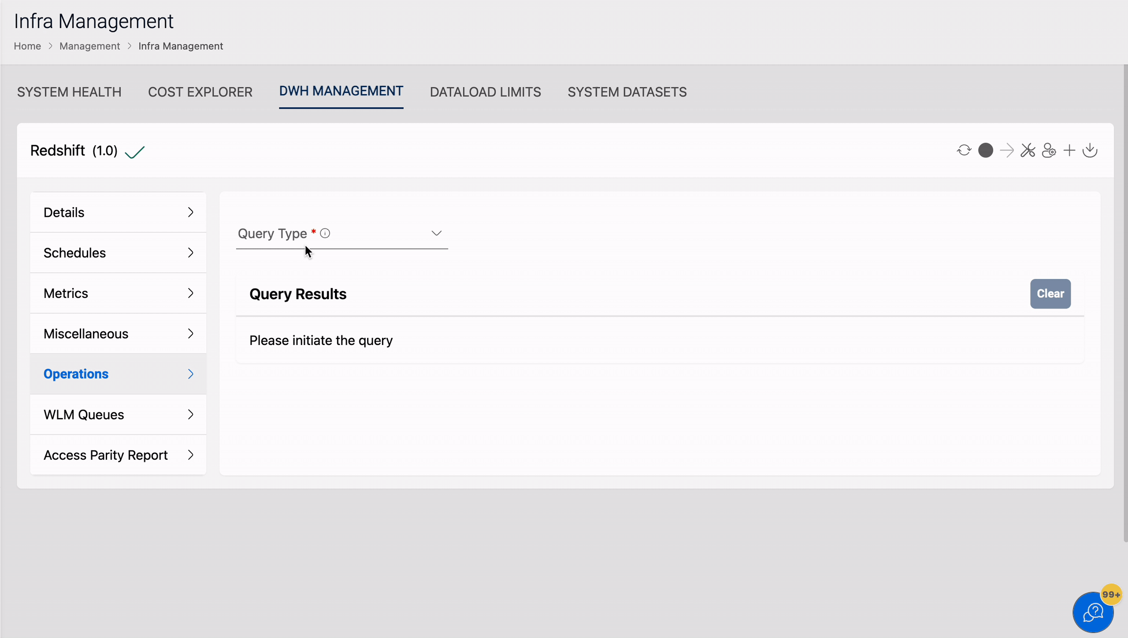Click the refresh/sync icon
The width and height of the screenshot is (1128, 638).
(x=964, y=150)
